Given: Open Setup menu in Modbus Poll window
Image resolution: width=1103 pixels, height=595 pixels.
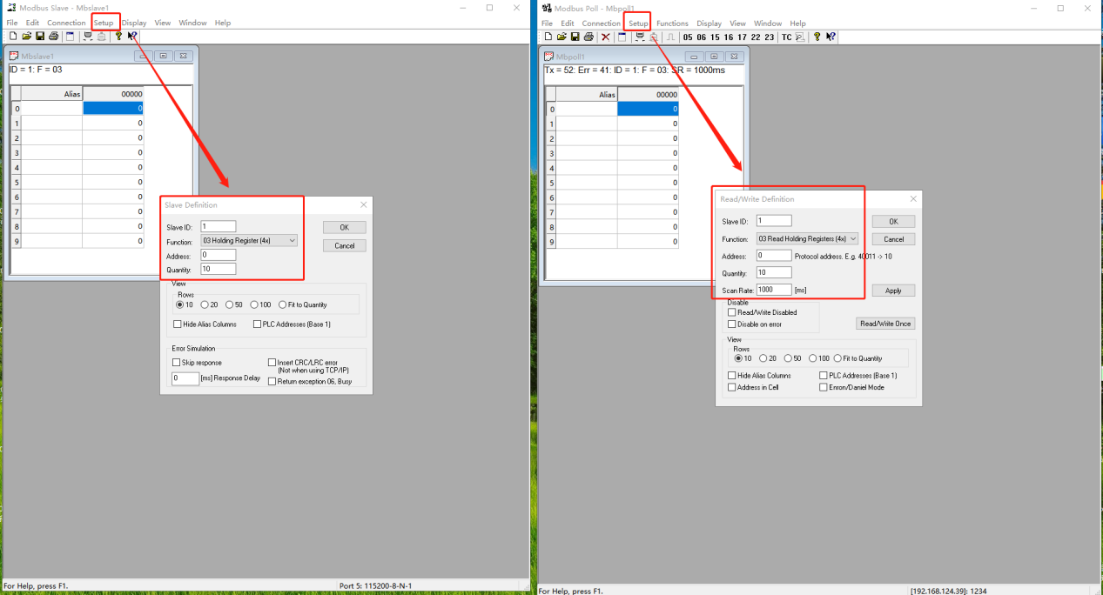Looking at the screenshot, I should [638, 23].
